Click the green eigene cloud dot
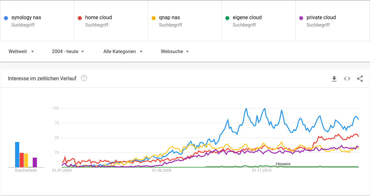Viewport: 370px width, 196px height. pyautogui.click(x=227, y=18)
